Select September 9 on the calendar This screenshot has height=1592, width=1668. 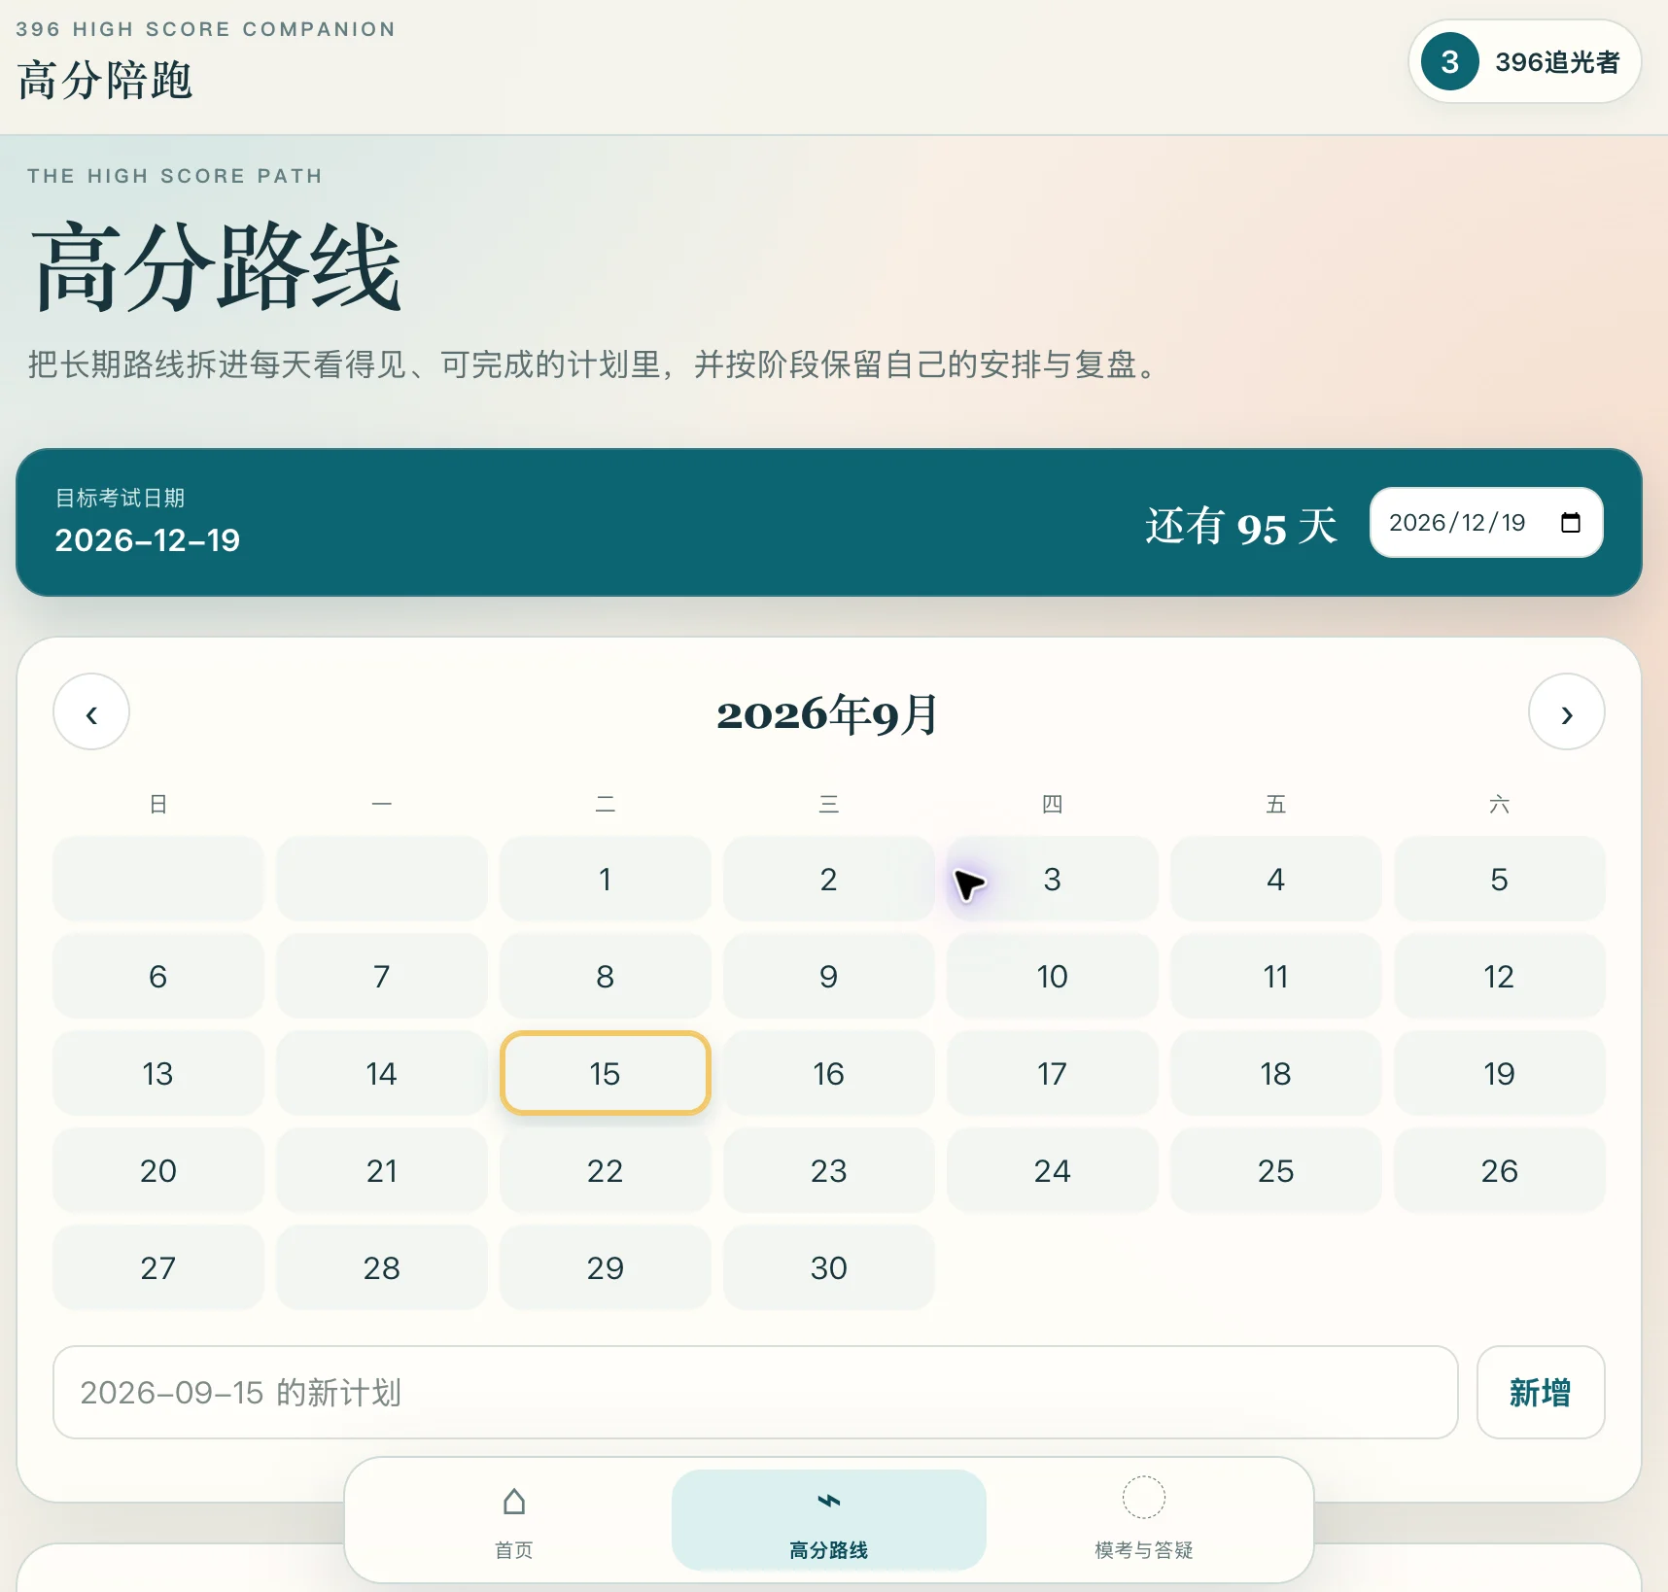(x=828, y=976)
